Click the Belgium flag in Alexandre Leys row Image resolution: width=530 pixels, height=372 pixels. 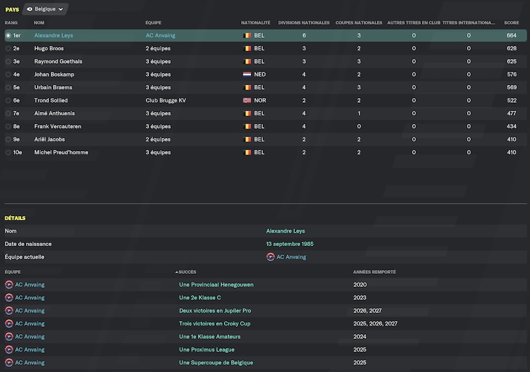(x=247, y=36)
